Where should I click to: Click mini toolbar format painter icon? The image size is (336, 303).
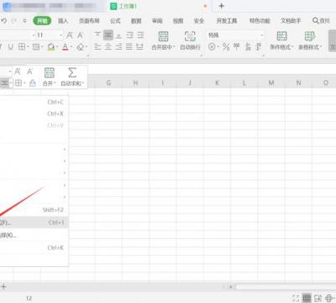point(33,83)
